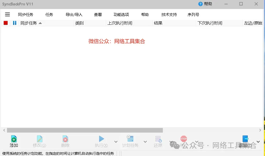The width and height of the screenshot is (265, 156).
Task: Sort by 左边/原始 column header
Action: [x=253, y=23]
